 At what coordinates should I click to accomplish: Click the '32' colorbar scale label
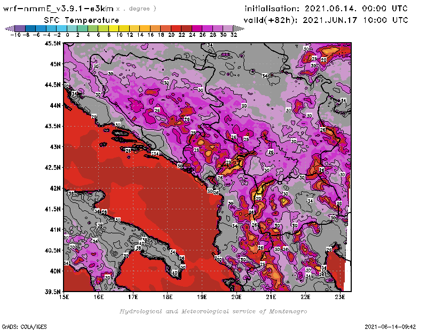(x=234, y=35)
